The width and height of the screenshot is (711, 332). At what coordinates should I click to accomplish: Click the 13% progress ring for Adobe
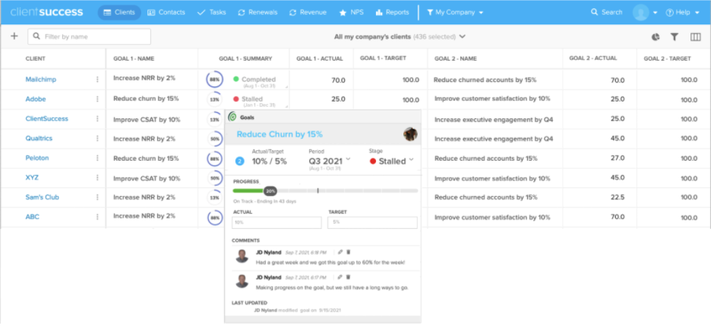click(x=214, y=99)
